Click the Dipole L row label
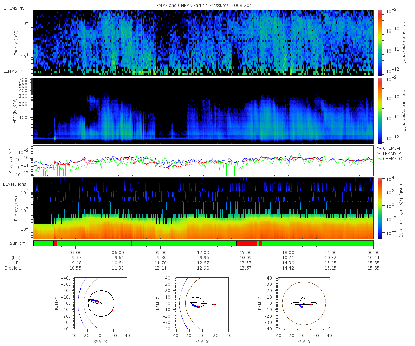 pos(14,268)
